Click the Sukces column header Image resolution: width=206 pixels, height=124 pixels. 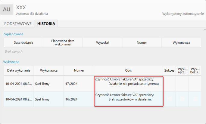click(169, 70)
